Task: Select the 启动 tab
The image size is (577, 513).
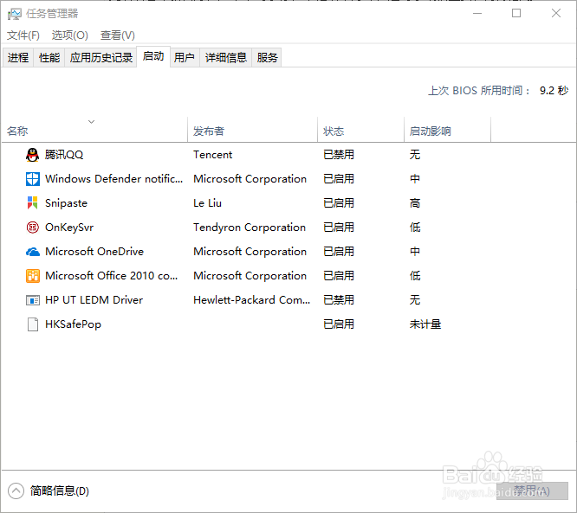Action: tap(153, 56)
